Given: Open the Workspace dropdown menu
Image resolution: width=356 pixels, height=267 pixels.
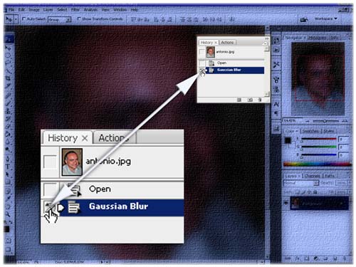Looking at the screenshot, I should tap(325, 19).
